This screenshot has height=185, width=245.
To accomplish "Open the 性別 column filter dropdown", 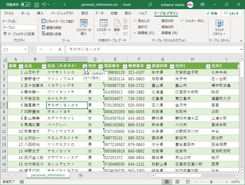I will tap(101, 66).
